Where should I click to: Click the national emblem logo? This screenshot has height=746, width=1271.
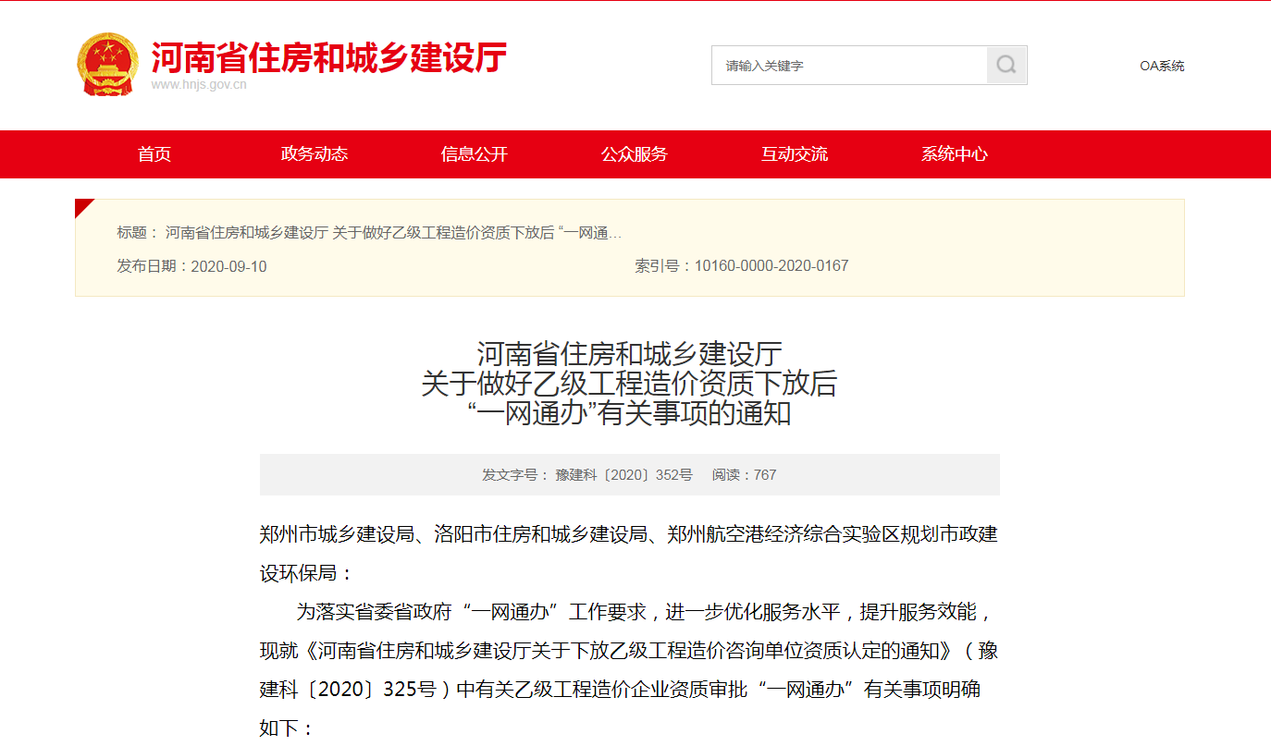(107, 65)
